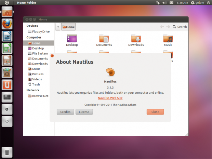Click the Nautilus shell logo

click(110, 72)
